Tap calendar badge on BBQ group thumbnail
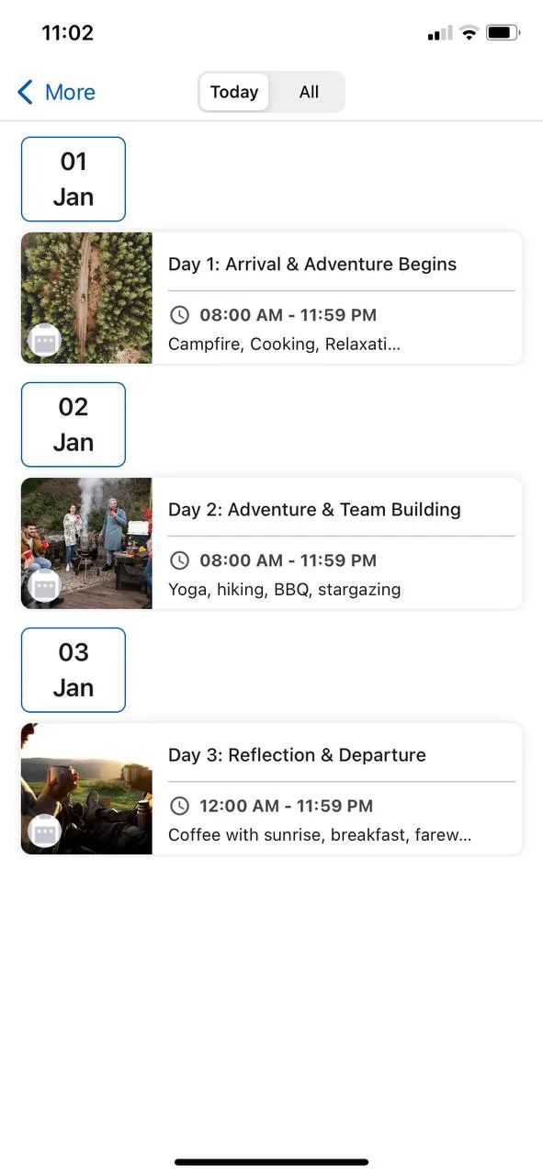This screenshot has height=1176, width=543. click(45, 585)
